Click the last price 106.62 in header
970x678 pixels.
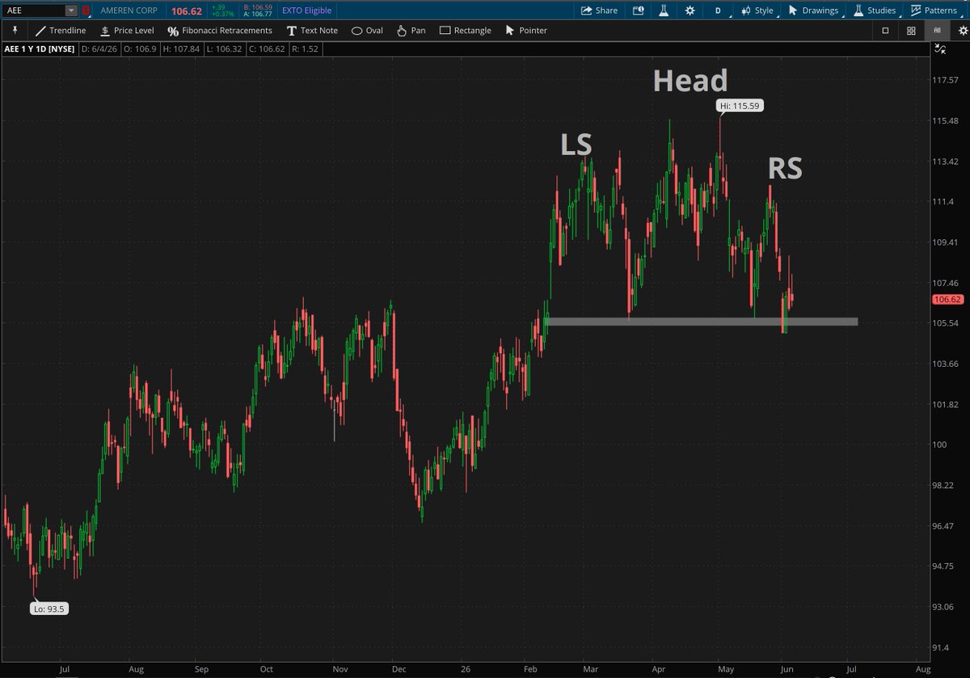(186, 11)
